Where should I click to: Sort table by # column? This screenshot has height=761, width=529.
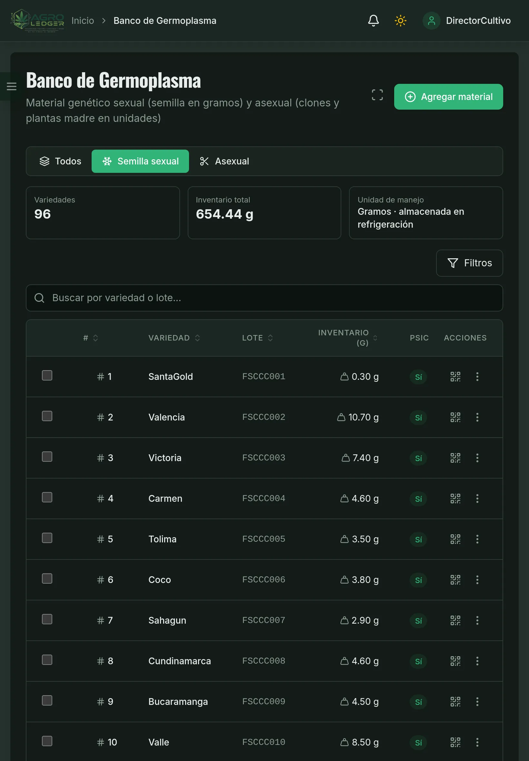[91, 338]
